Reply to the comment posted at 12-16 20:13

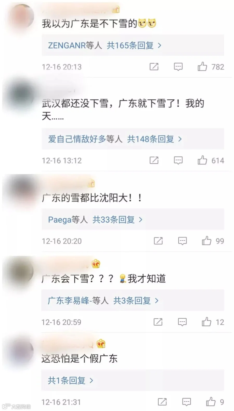[x=178, y=67]
